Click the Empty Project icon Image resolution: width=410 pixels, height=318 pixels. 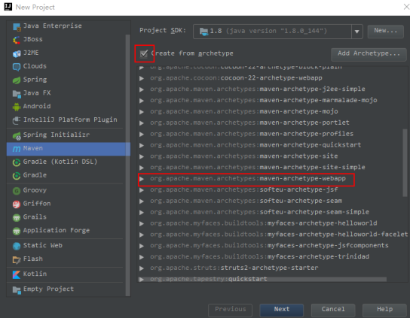[x=17, y=289]
